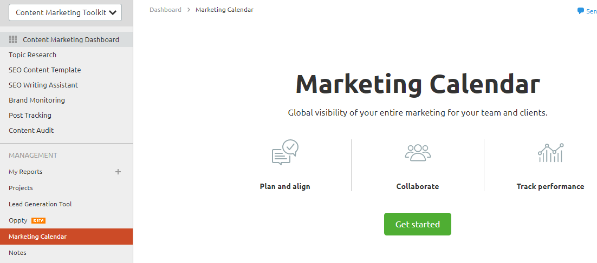The height and width of the screenshot is (263, 597).
Task: Open Brand Monitoring tool
Action: 37,100
